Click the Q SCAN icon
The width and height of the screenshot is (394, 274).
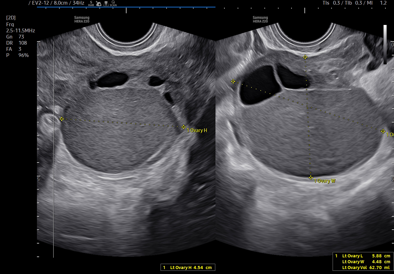pyautogui.click(x=113, y=3)
